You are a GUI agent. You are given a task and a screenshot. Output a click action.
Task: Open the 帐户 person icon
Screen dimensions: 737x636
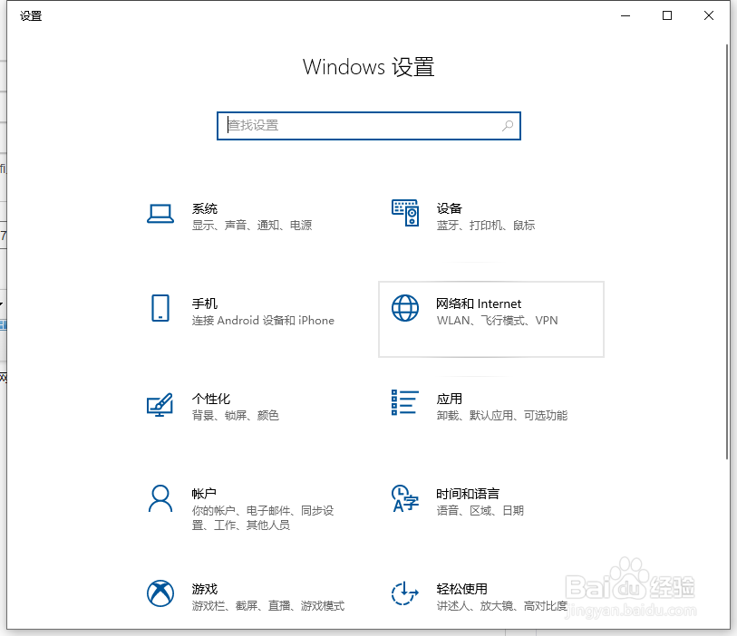(160, 498)
